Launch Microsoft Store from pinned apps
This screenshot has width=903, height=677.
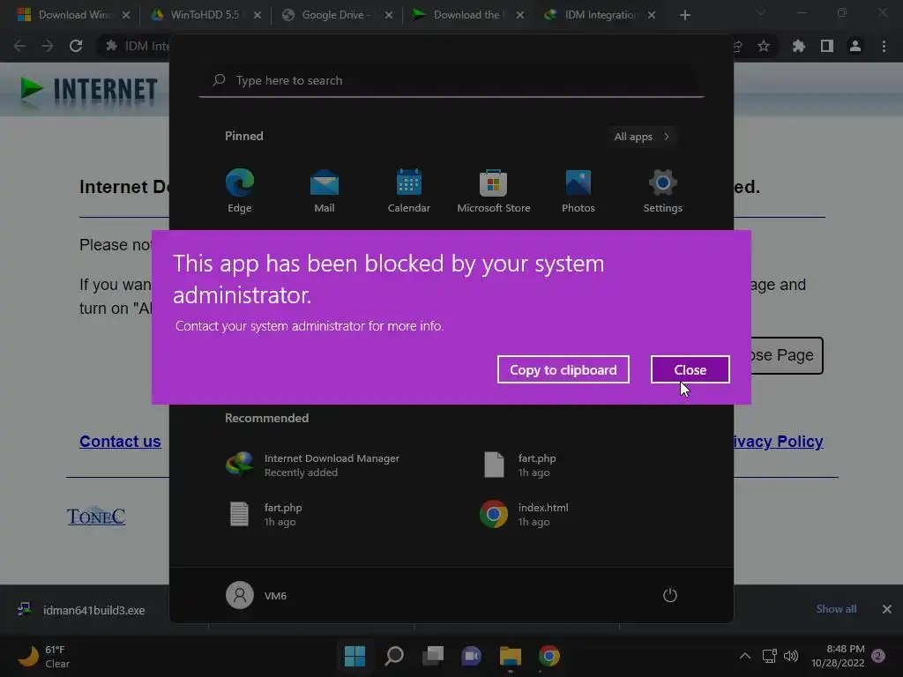tap(494, 191)
